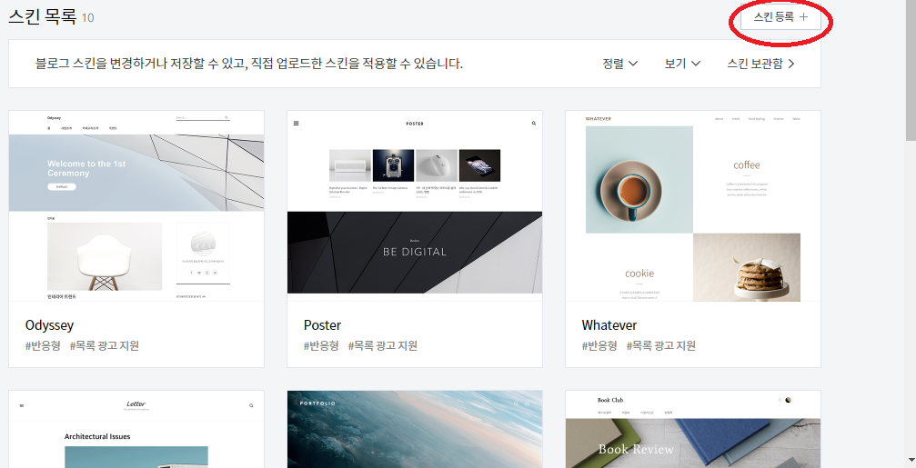
Task: Select the Odyssey skin thumbnail
Action: point(136,206)
